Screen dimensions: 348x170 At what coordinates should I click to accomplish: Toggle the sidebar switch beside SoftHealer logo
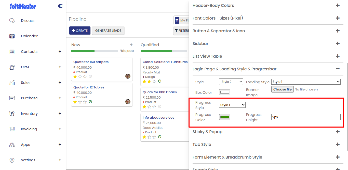pyautogui.click(x=61, y=6)
